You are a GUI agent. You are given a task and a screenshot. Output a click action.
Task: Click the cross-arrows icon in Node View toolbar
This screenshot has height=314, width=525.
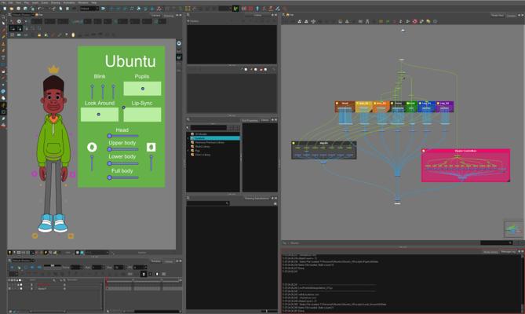(313, 21)
